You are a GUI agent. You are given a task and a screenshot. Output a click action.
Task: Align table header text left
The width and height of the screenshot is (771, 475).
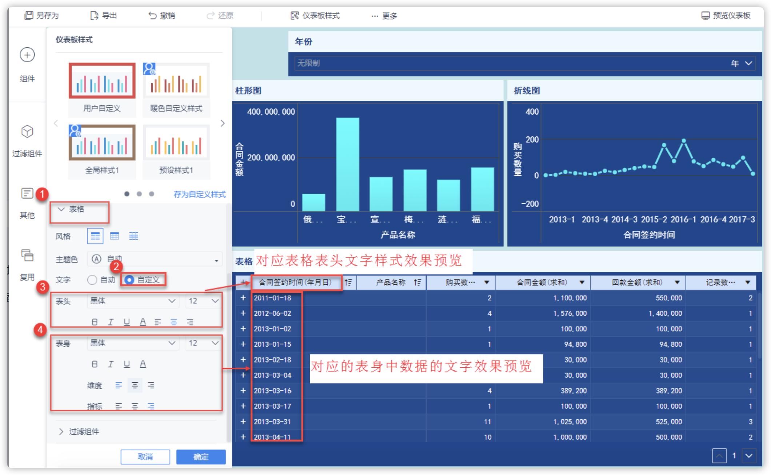[x=158, y=322]
